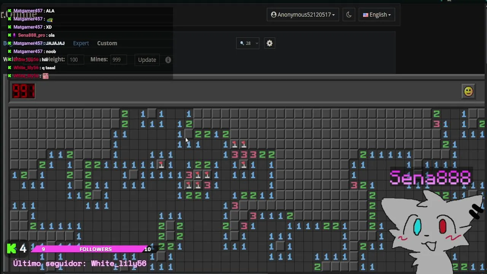The image size is (487, 274).
Task: Focus the Height input field showing 100
Action: [76, 60]
